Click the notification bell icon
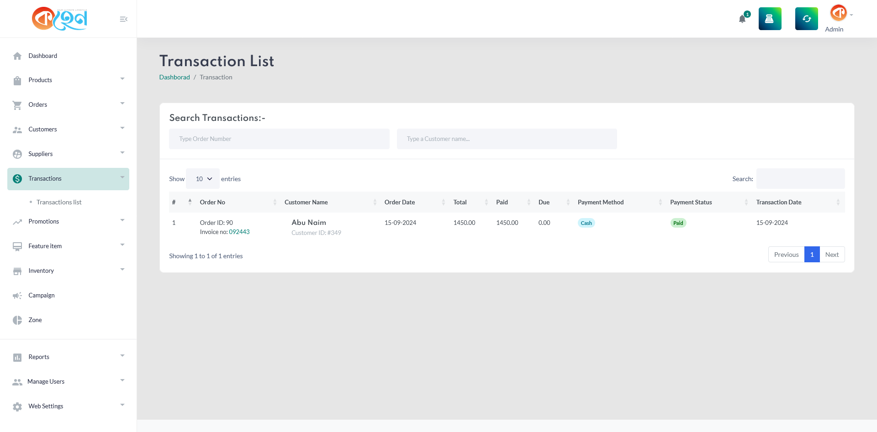 tap(742, 19)
